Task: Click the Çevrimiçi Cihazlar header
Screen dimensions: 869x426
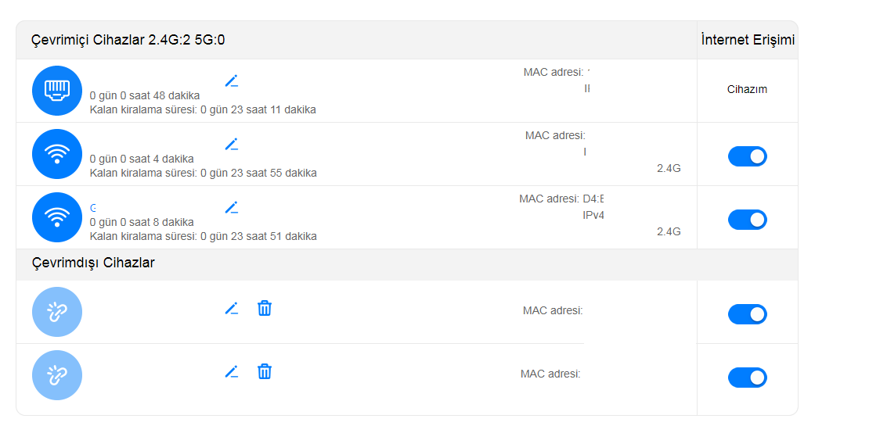Action: pos(128,40)
